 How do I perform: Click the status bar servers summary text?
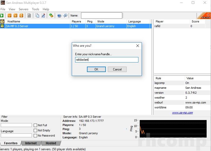pyautogui.click(x=43, y=149)
